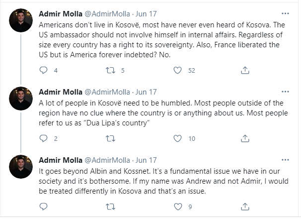The width and height of the screenshot is (301, 222).
Task: Click the third tweet's profile avatar
Action: tap(21, 167)
